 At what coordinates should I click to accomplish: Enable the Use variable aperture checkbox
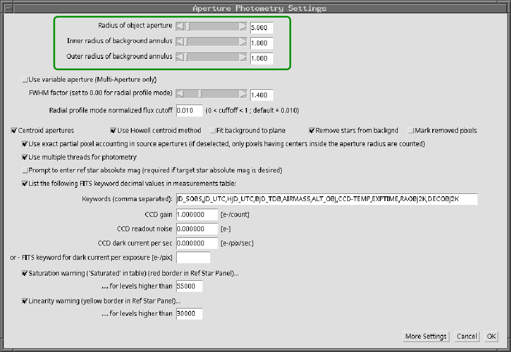25,80
